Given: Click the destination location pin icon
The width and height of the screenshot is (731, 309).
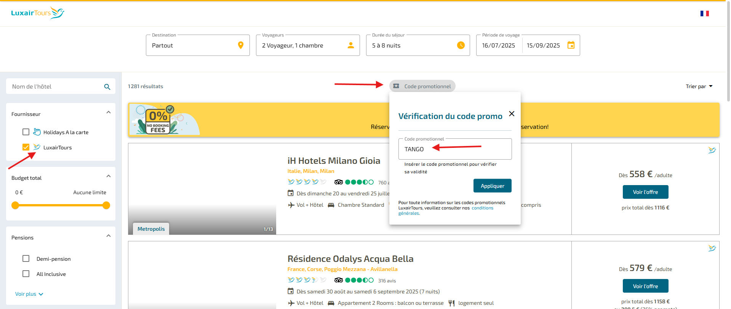Looking at the screenshot, I should 241,45.
